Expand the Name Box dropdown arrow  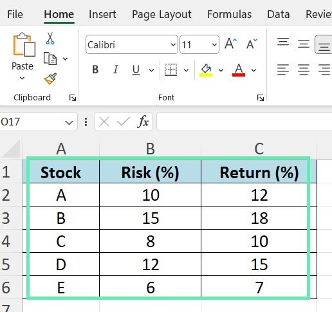[x=69, y=123]
